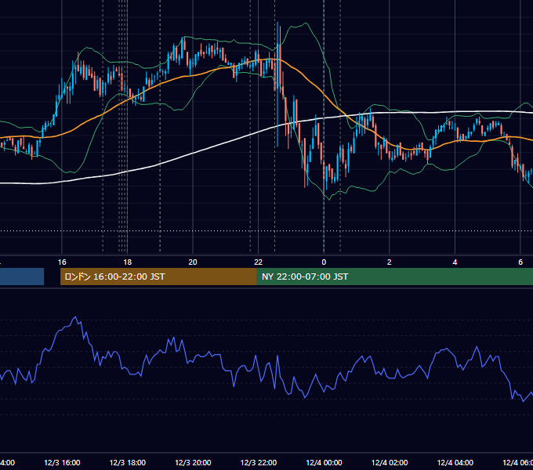Click the 12/3 20:00 time label
Image resolution: width=533 pixels, height=470 pixels.
click(x=193, y=462)
